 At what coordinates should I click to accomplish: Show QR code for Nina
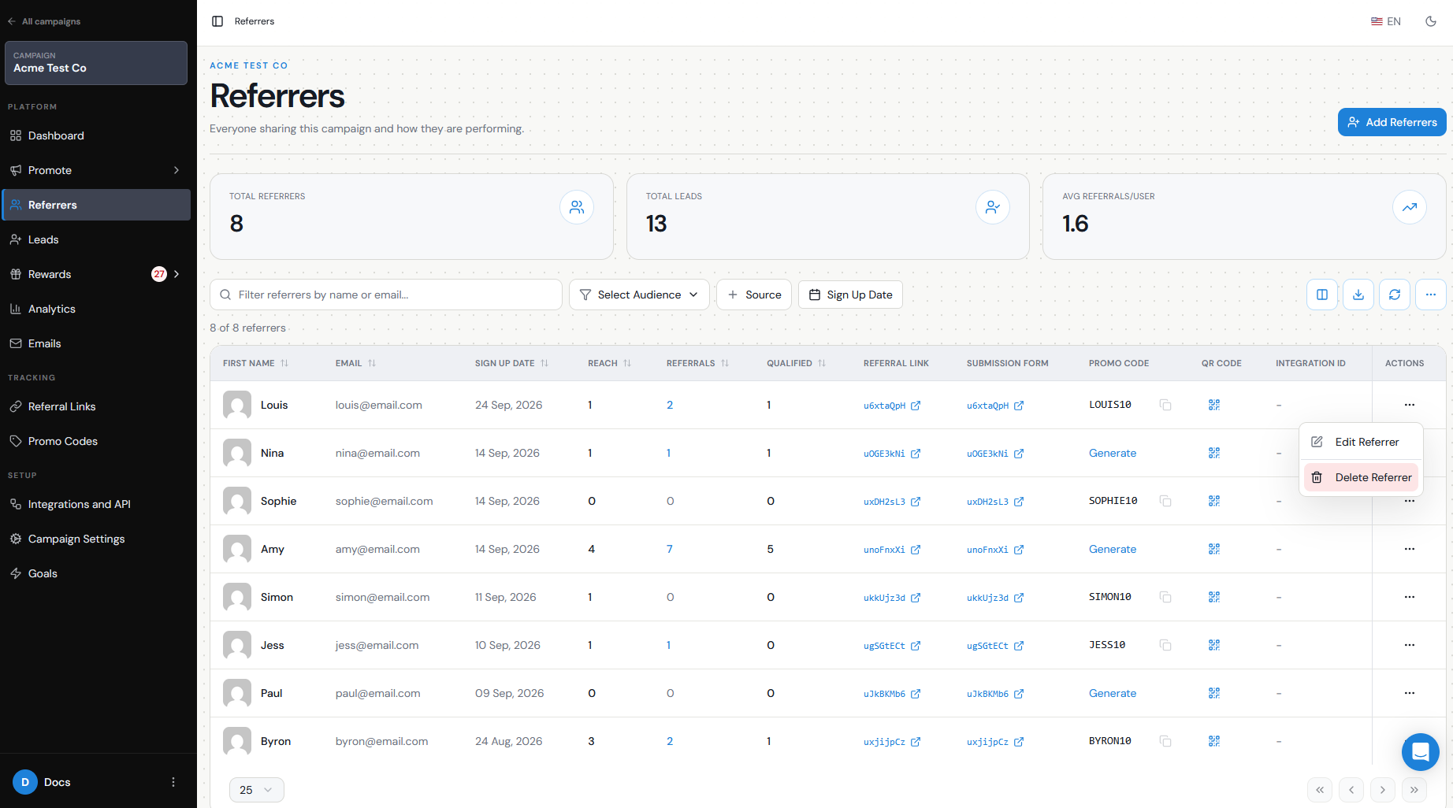(x=1214, y=453)
